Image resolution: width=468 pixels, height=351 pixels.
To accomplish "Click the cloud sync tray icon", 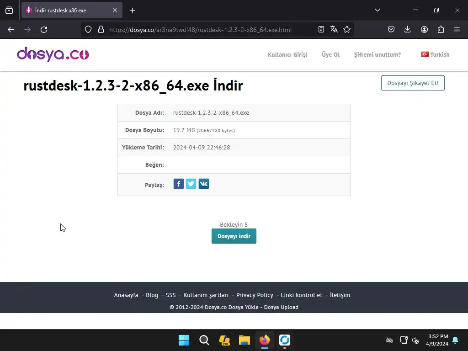I will (x=389, y=340).
